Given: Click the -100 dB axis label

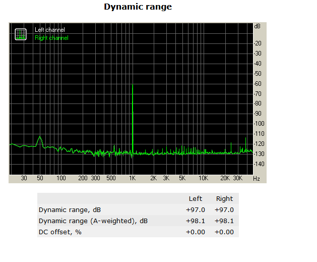Looking at the screenshot, I should pos(259,124).
